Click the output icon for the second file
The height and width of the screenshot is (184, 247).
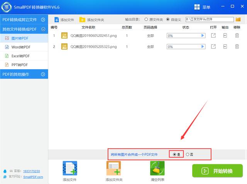pyautogui.click(x=225, y=47)
